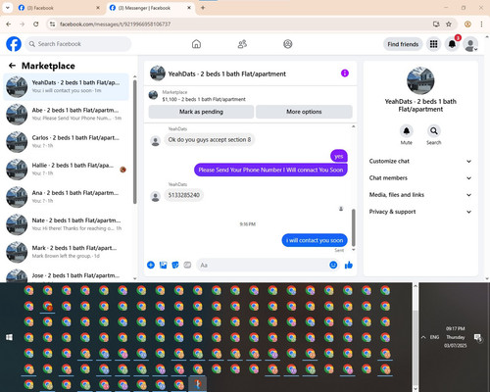Switch to the first Facebook tab
490x392 pixels.
click(59, 8)
